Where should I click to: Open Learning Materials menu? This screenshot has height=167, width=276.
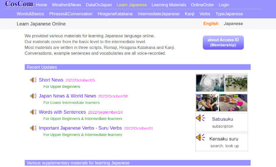click(169, 5)
